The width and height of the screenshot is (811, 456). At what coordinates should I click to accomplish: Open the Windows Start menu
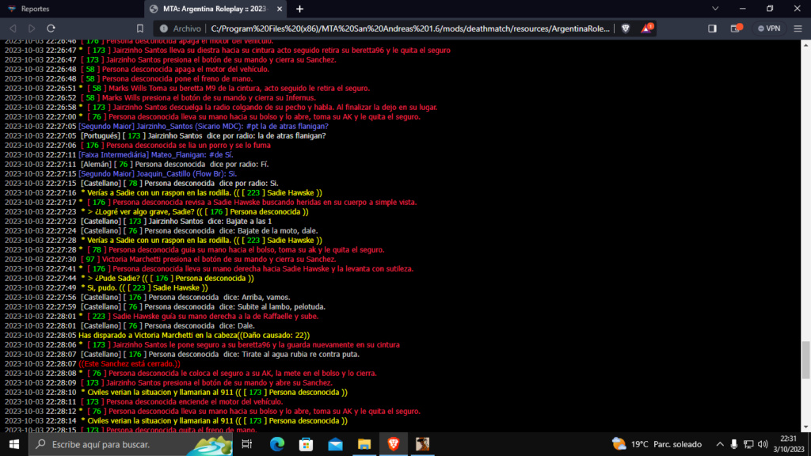click(x=14, y=444)
